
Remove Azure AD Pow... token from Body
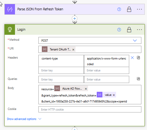click(x=86, y=89)
